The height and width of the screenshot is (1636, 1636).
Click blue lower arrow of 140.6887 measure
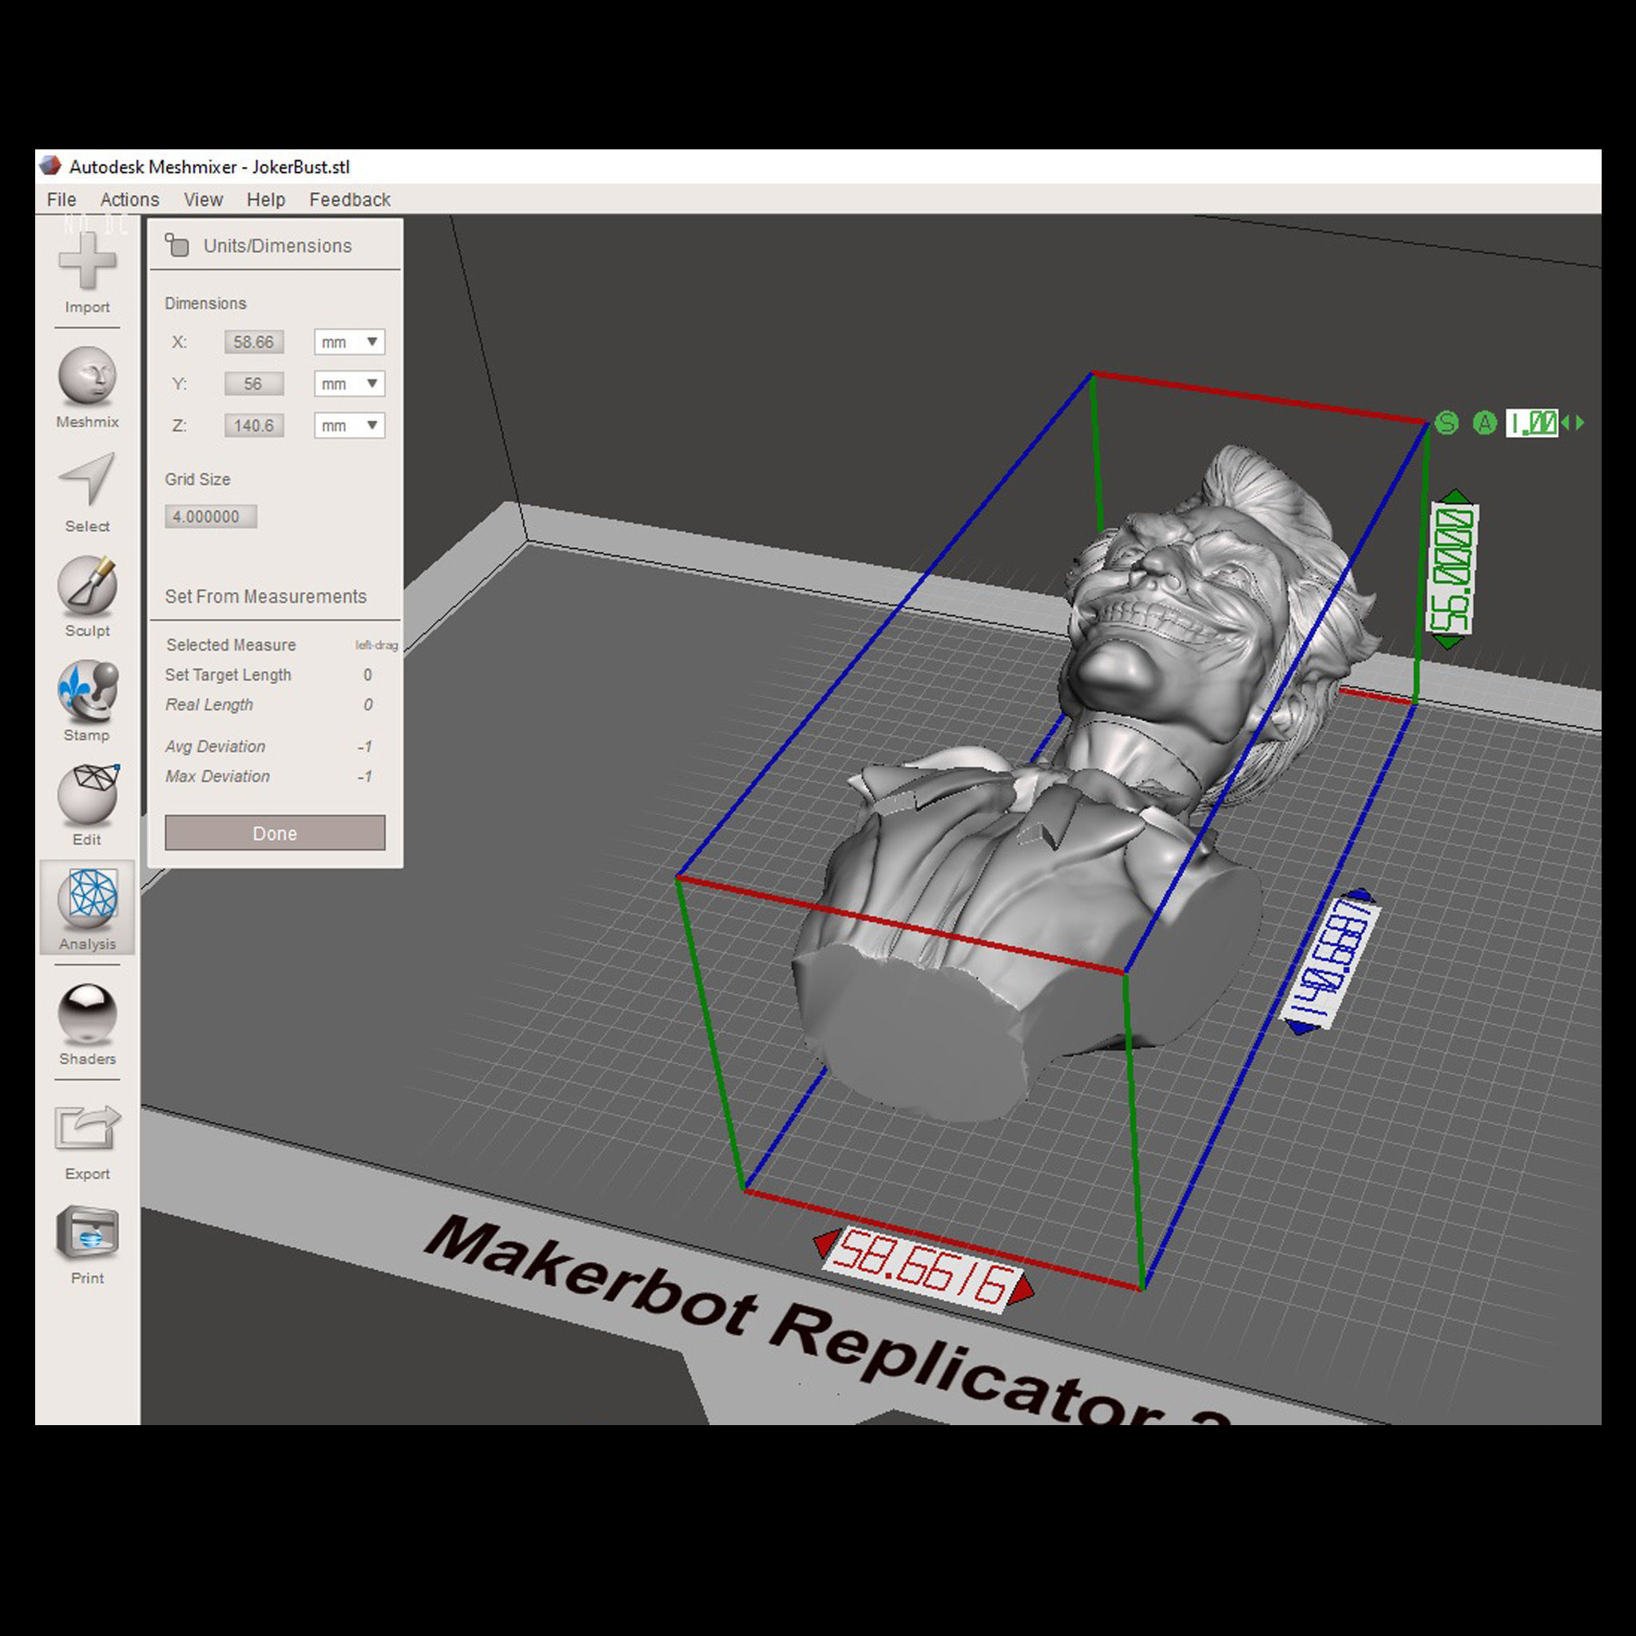(x=1300, y=1027)
